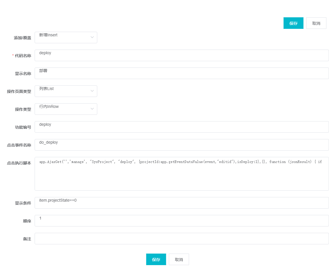
Task: Click the chevron arrow in 新增Insert dropdown
Action: 92,37
